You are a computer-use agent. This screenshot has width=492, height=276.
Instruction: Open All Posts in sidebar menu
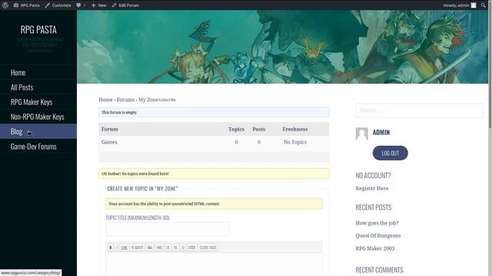[x=38, y=87]
